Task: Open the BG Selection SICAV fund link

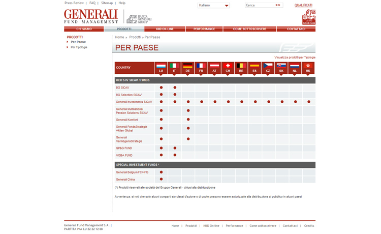Action: tap(129, 95)
